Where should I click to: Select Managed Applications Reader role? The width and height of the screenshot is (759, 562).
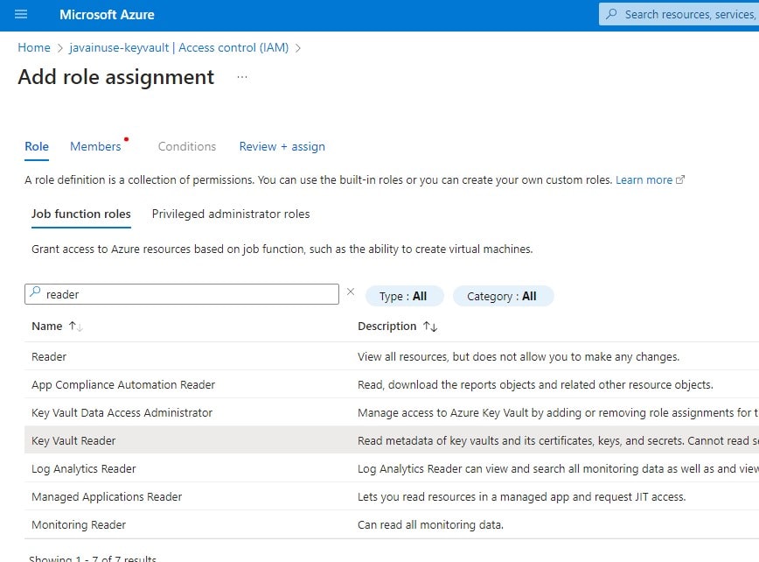[392, 496]
